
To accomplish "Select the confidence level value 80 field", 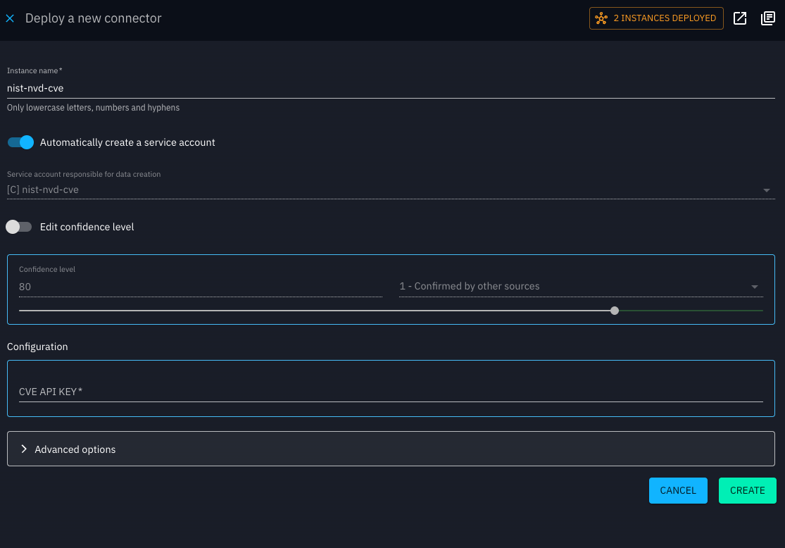I will coord(200,287).
